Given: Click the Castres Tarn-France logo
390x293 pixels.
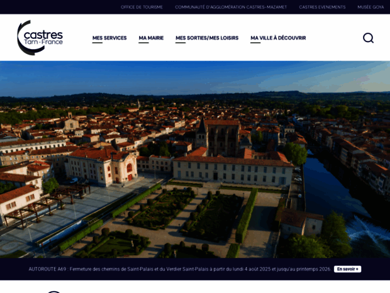Looking at the screenshot, I should 40,38.
